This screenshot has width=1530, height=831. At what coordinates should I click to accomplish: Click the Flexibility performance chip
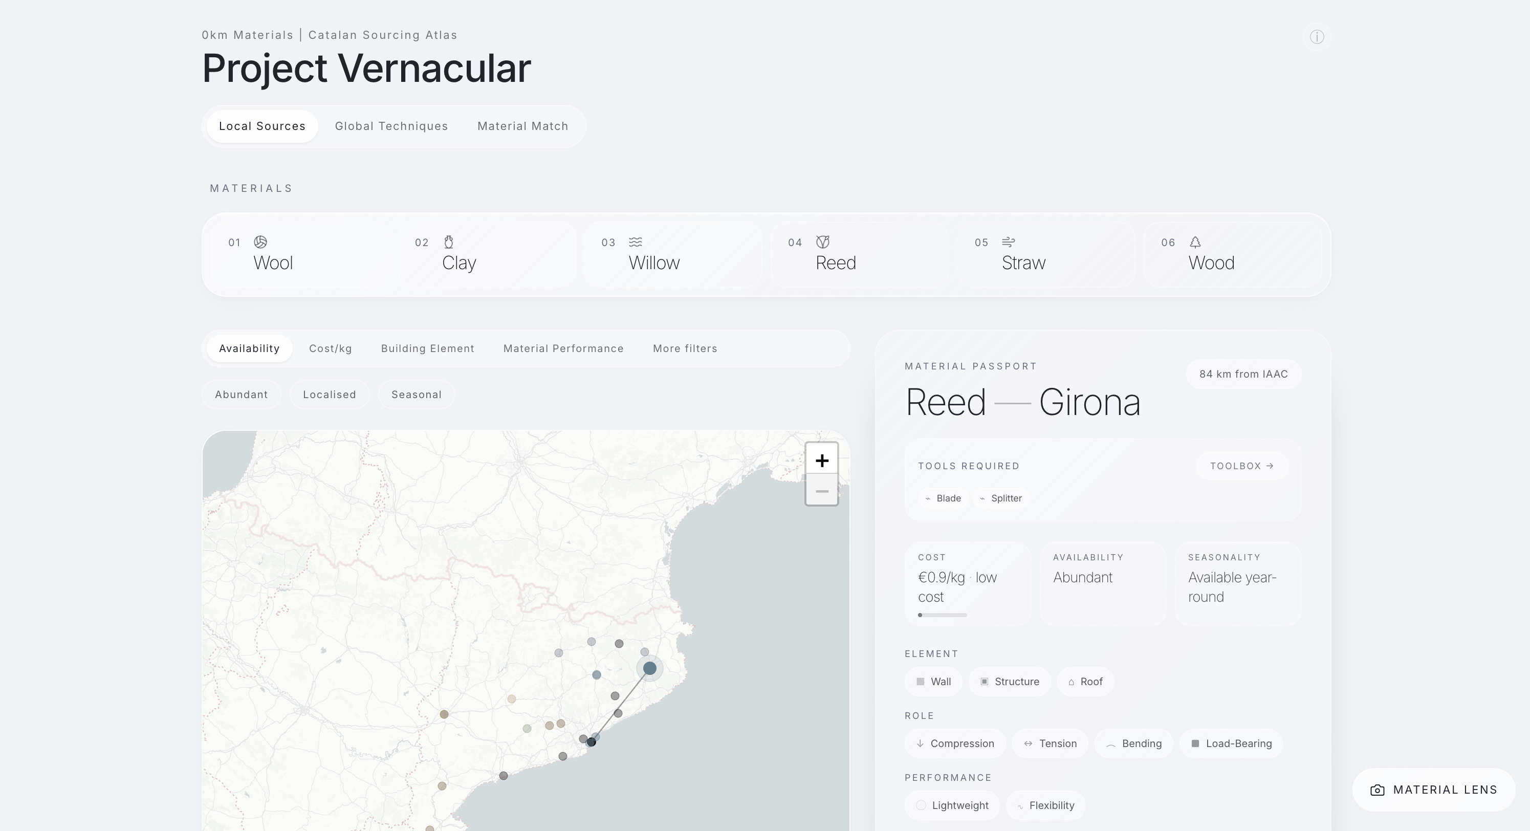point(1045,805)
